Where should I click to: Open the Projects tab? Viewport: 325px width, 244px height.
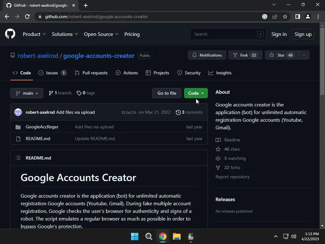click(x=157, y=73)
